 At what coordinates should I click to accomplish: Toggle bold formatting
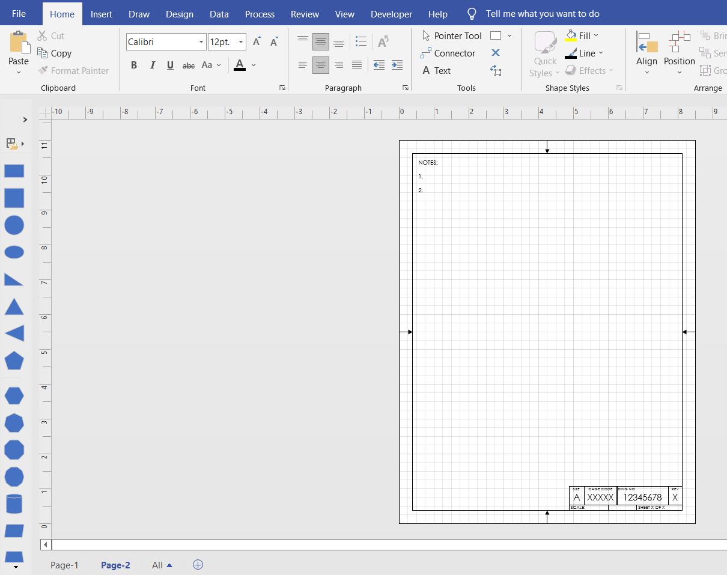click(x=134, y=65)
